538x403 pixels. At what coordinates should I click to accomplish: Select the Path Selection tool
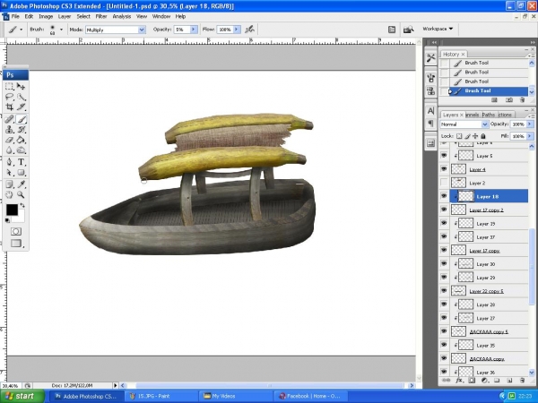click(10, 172)
